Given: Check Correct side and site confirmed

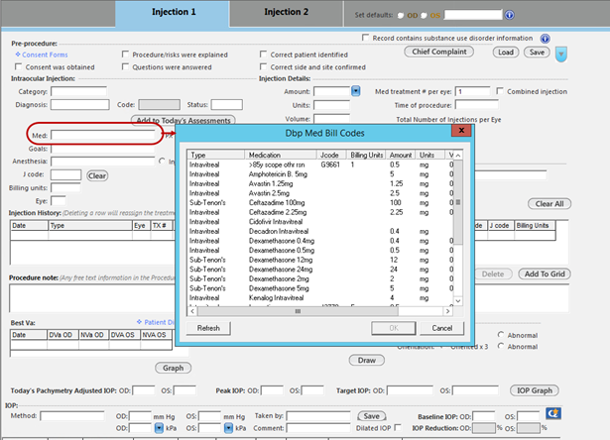Looking at the screenshot, I should pyautogui.click(x=264, y=66).
